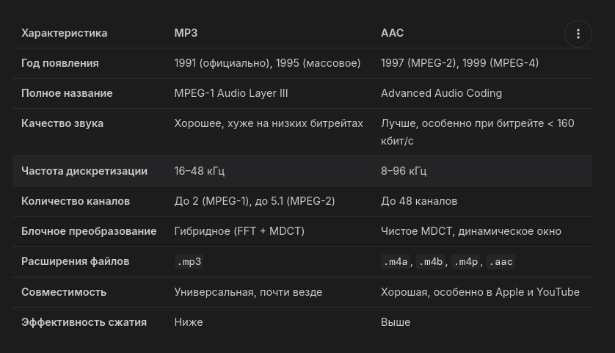Click the MP3 column header
Image resolution: width=615 pixels, height=353 pixels.
[x=186, y=33]
